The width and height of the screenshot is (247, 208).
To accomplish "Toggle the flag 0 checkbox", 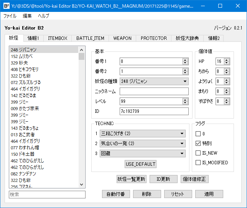I will [198, 134].
